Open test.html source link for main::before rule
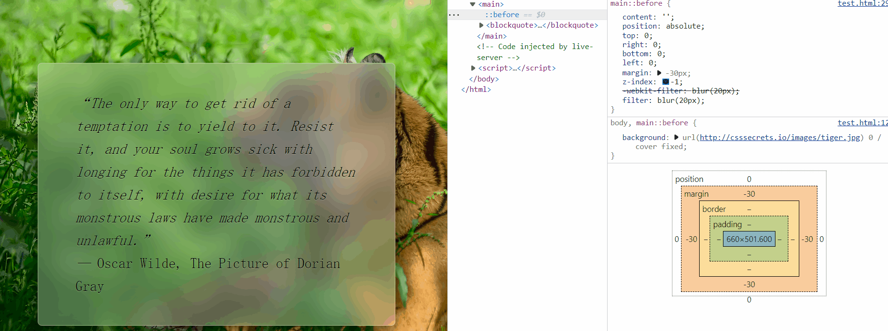Screen dimensions: 888x331 862,4
